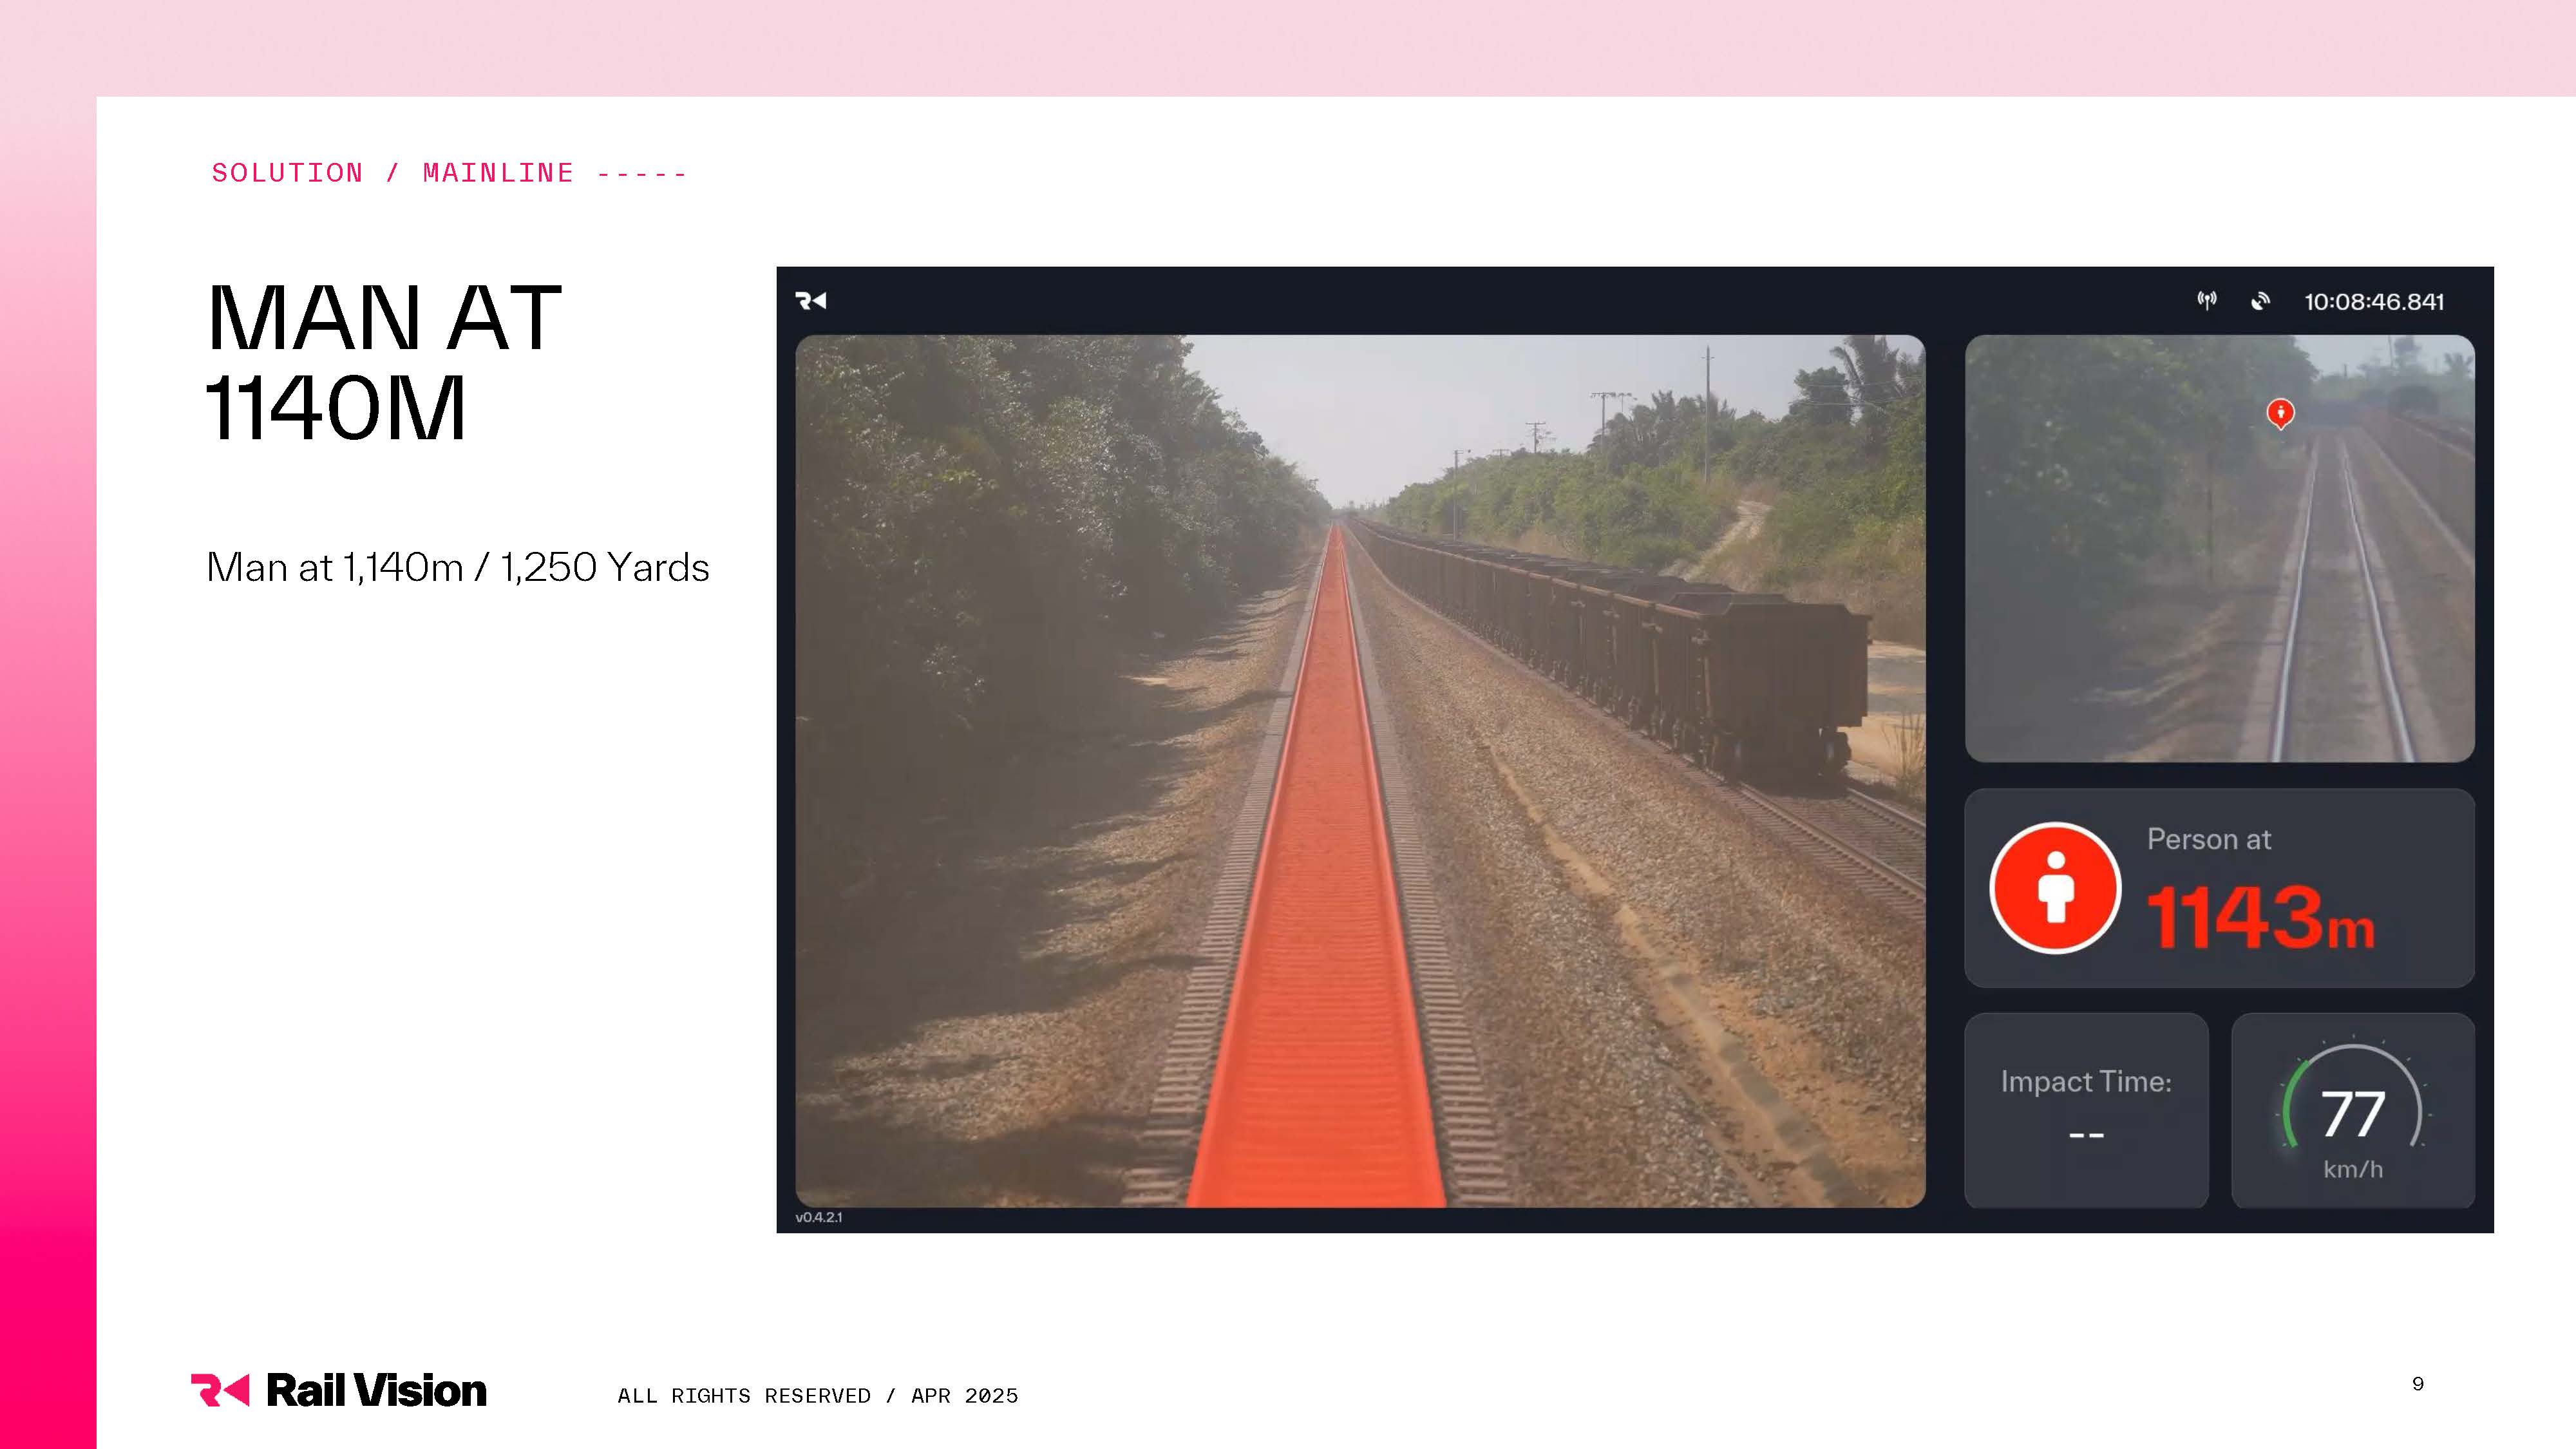
Task: Click the v0.4.2.1 version label
Action: click(x=819, y=1217)
